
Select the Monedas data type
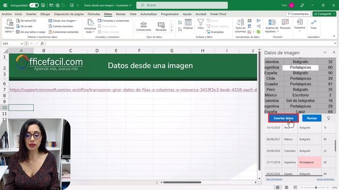click(161, 26)
